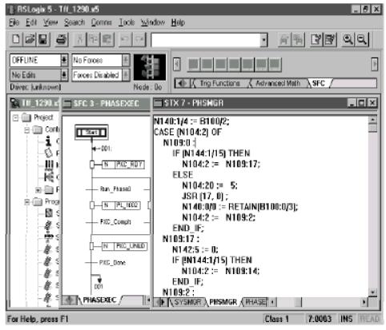Click the first SFC instruction palette button
The width and height of the screenshot is (386, 330).
[x=194, y=64]
